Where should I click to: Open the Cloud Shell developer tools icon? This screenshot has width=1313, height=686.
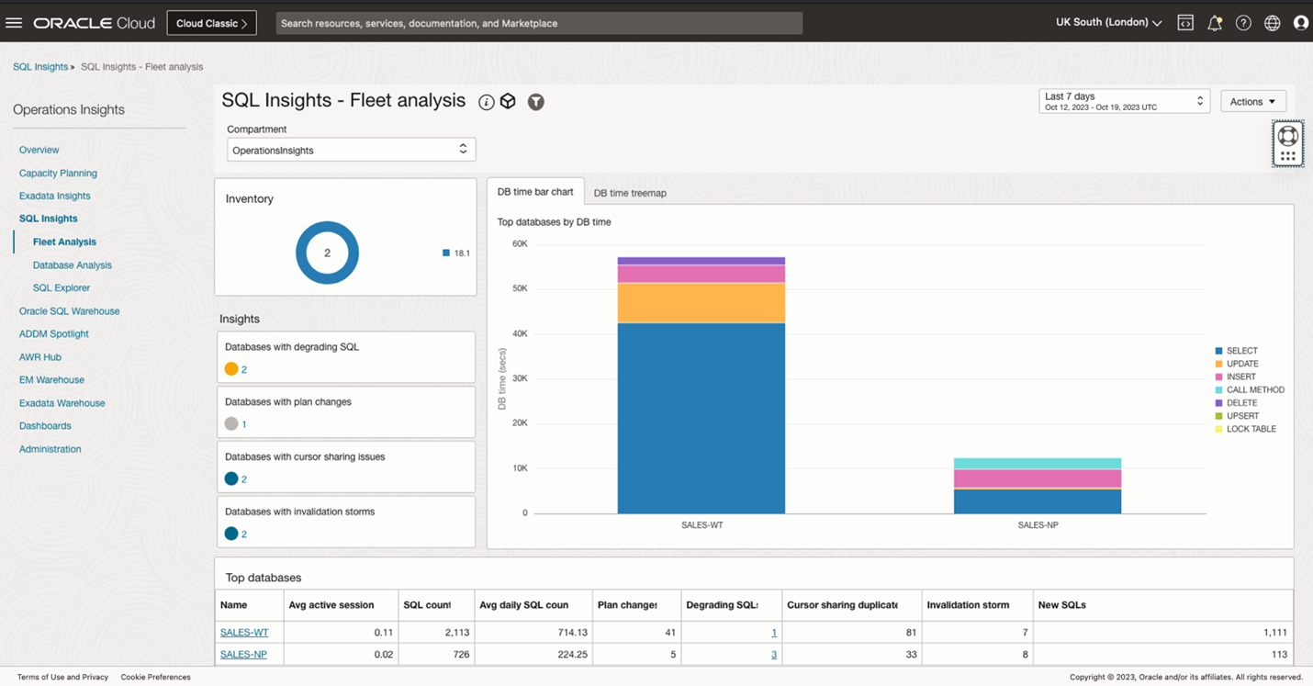1185,23
